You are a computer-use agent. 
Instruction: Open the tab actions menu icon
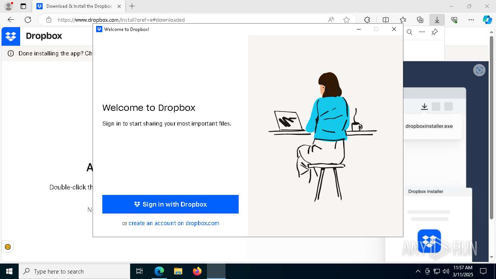23,6
